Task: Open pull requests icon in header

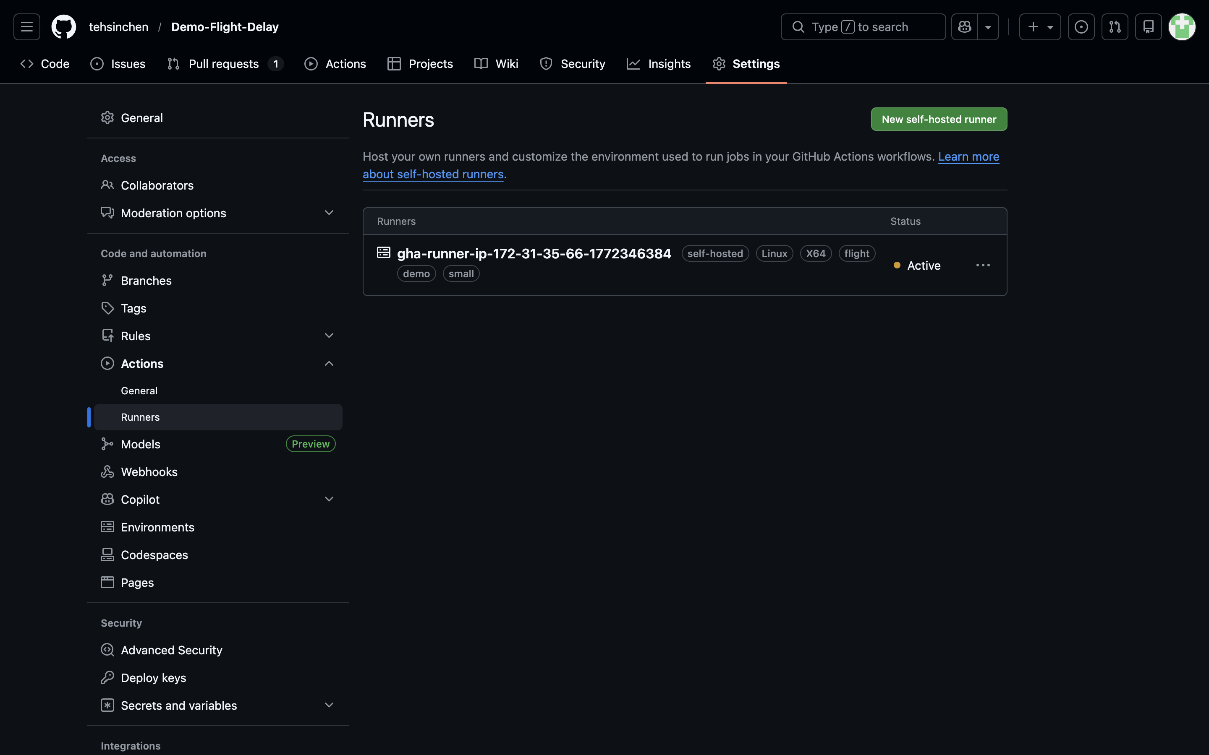Action: pos(1115,27)
